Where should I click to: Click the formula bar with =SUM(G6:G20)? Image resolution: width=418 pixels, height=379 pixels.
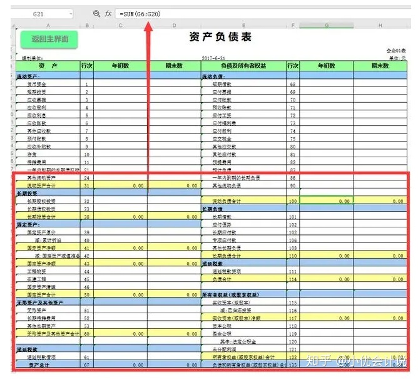263,14
